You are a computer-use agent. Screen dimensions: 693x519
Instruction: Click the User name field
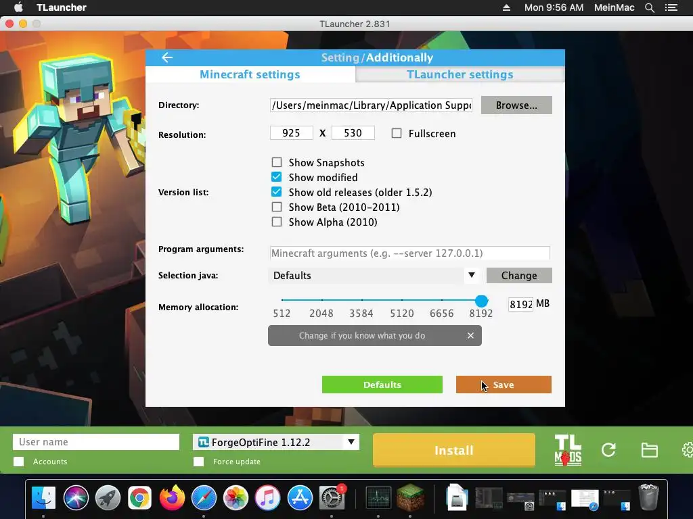coord(96,442)
